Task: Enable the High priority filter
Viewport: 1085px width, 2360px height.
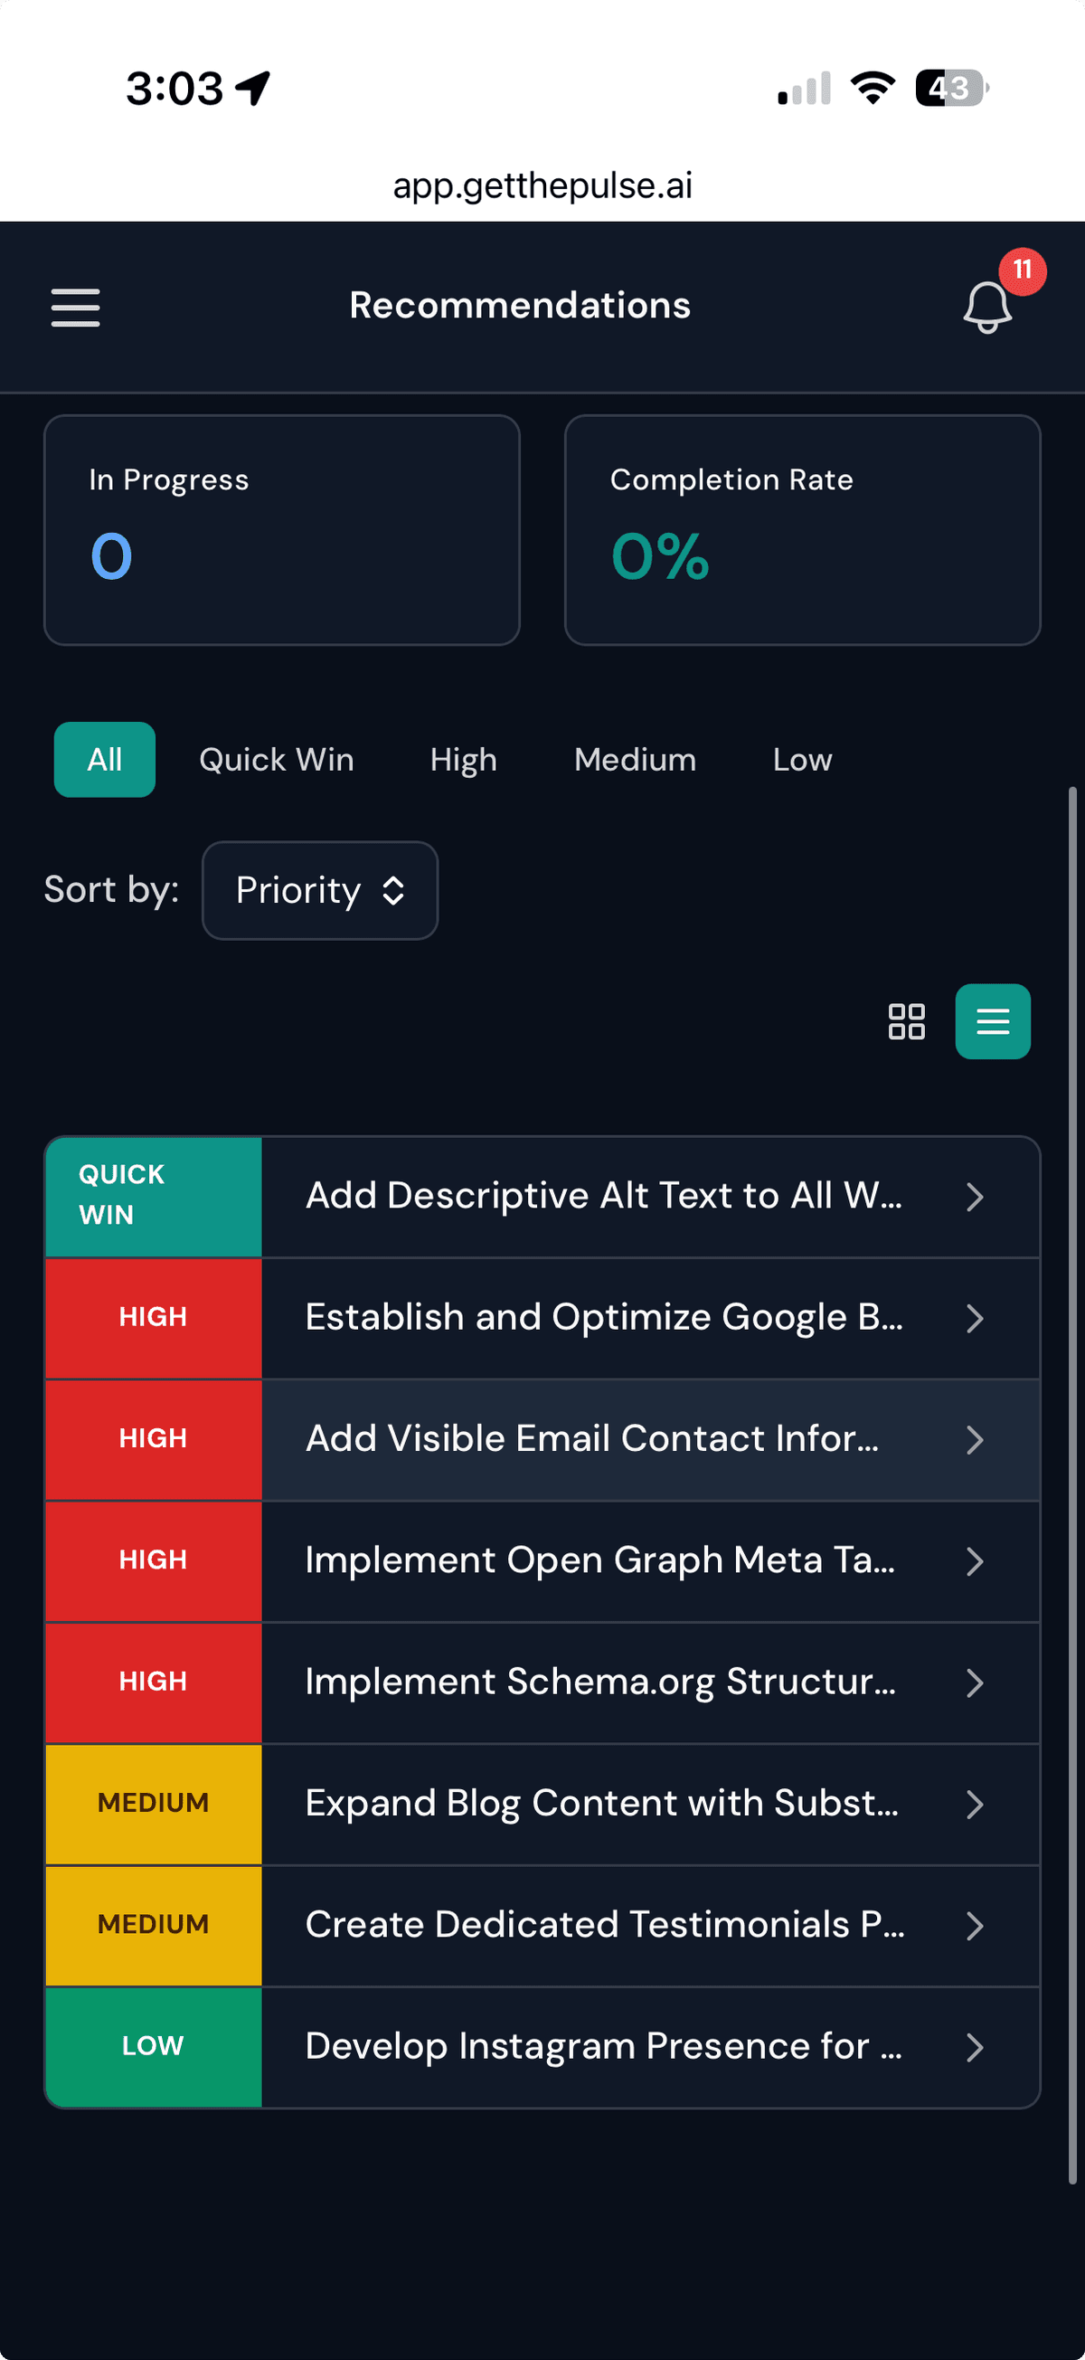Action: pyautogui.click(x=462, y=760)
